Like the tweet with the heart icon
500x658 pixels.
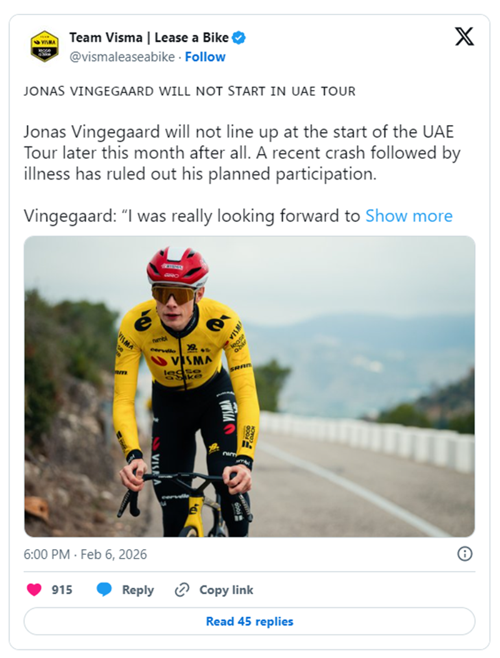point(34,590)
